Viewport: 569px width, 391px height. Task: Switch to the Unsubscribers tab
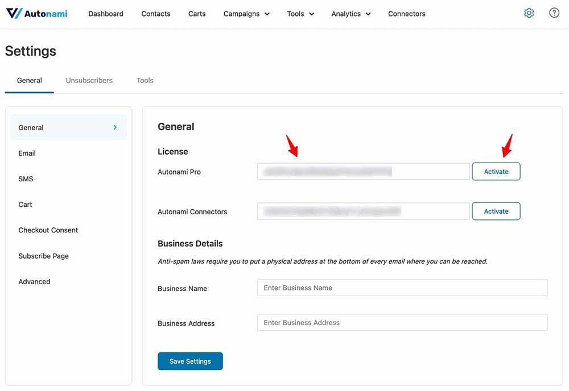click(89, 81)
